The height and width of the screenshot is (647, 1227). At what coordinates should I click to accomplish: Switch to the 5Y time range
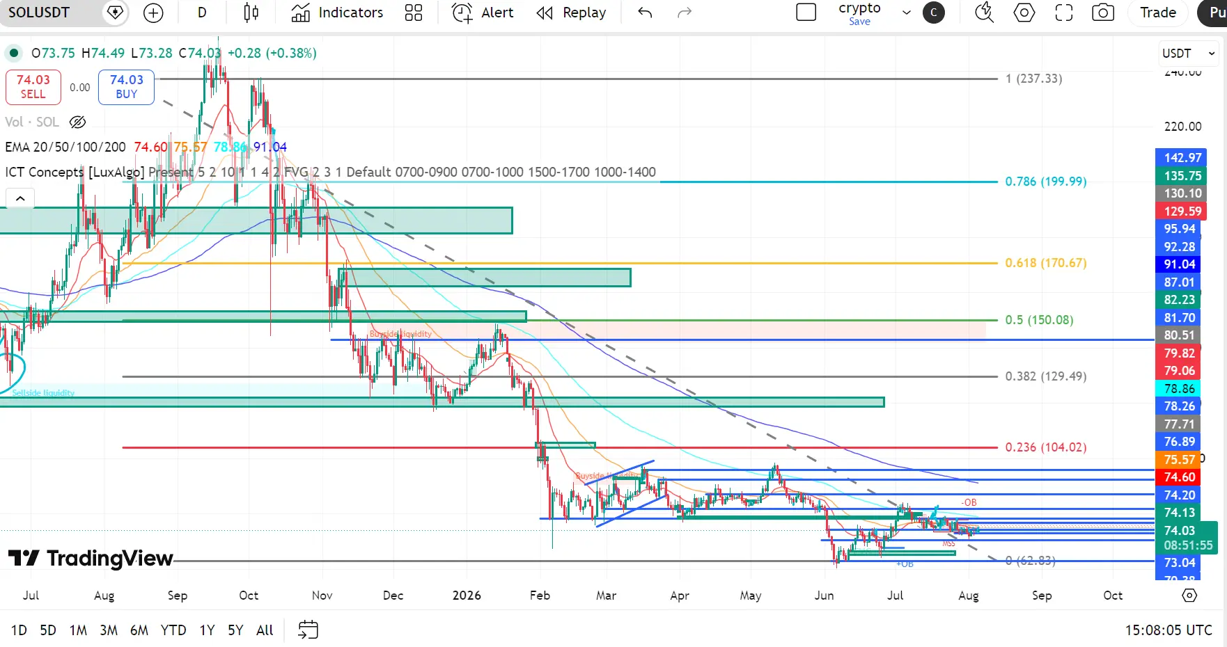point(235,630)
